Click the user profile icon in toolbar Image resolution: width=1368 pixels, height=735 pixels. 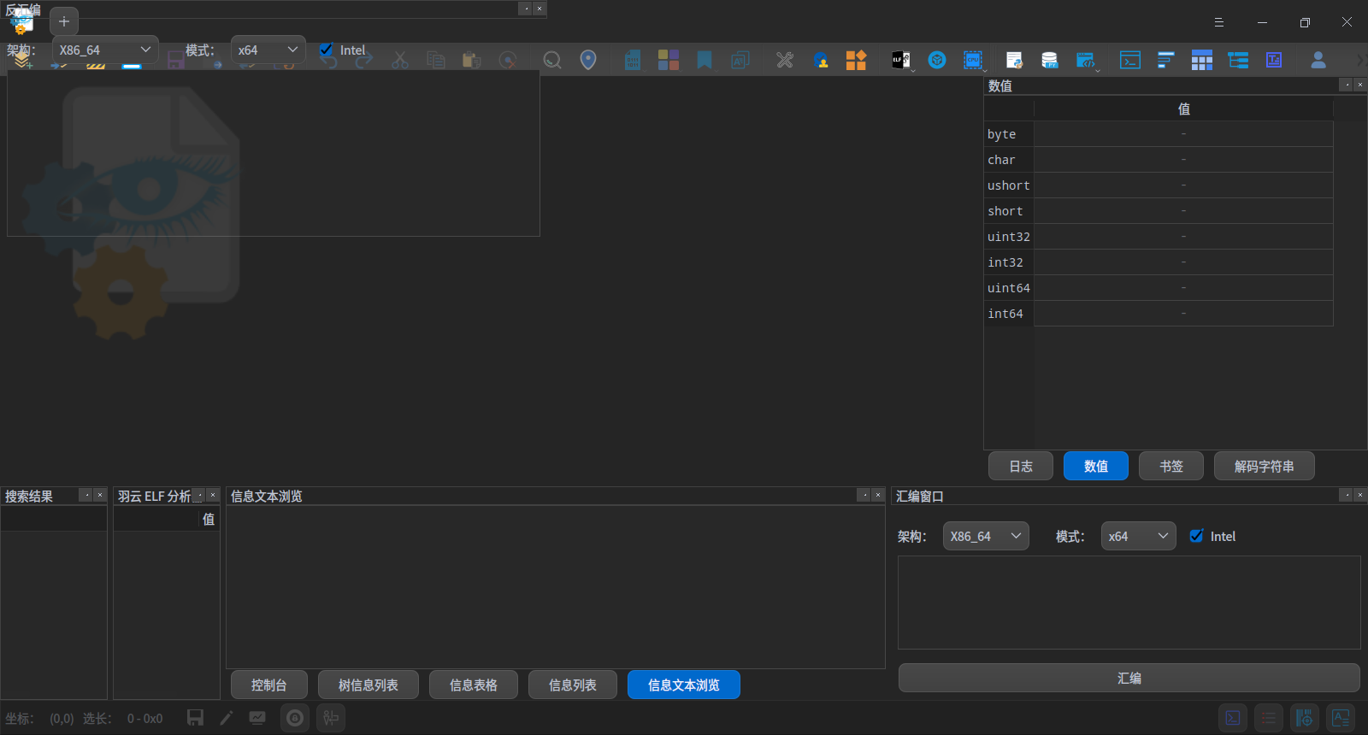(1318, 60)
